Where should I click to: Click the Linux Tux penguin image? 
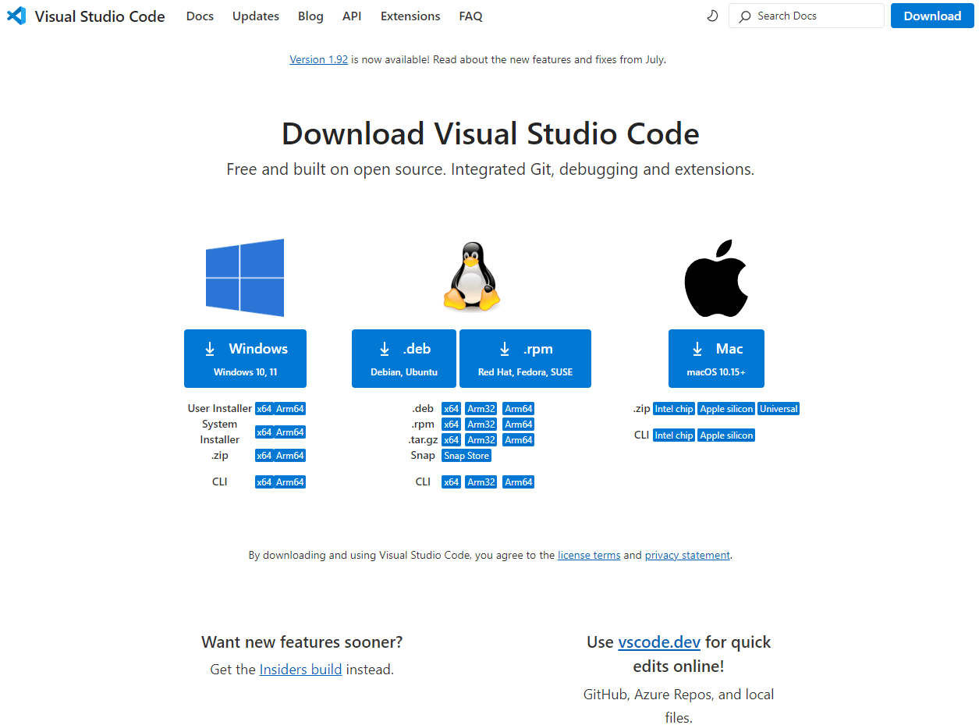click(x=471, y=276)
